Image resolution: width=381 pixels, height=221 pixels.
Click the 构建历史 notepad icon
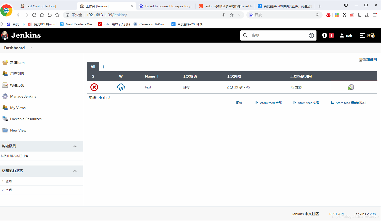[5, 85]
